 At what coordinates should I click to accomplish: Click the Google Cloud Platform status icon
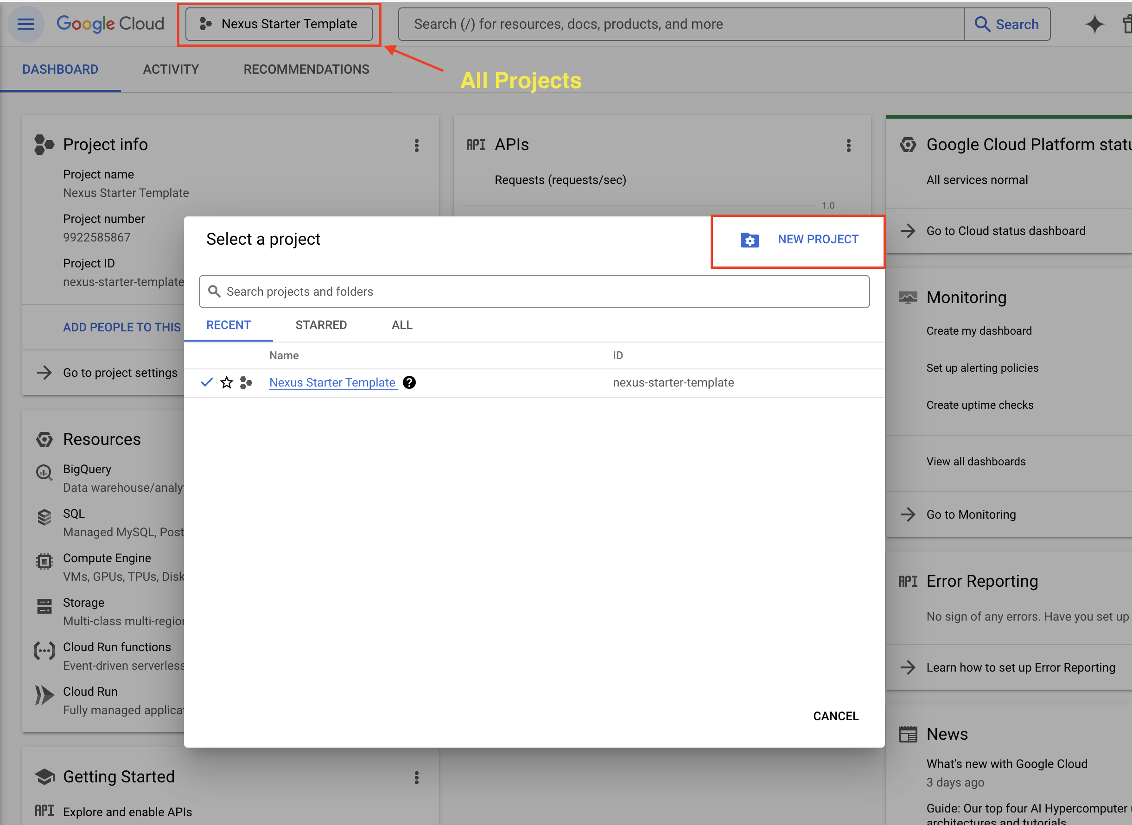[908, 145]
